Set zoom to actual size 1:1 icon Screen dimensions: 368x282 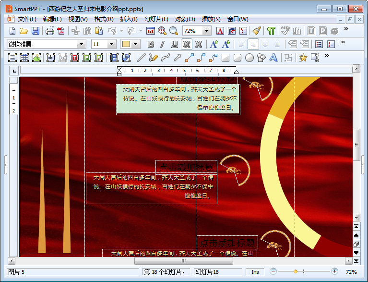click(151, 31)
